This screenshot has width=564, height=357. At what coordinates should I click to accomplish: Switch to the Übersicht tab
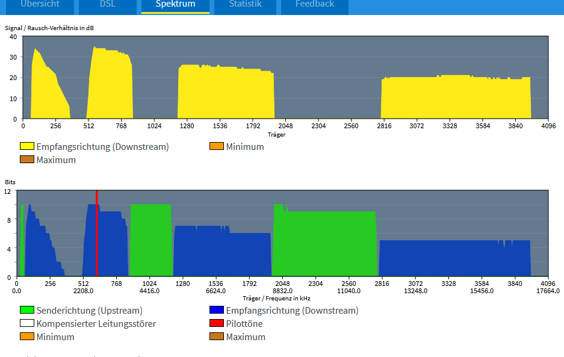click(x=40, y=6)
